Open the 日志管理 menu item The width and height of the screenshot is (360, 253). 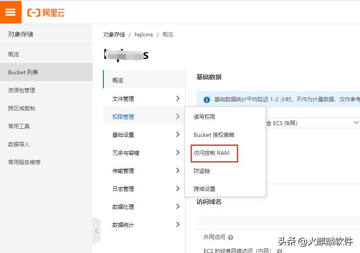pos(144,189)
